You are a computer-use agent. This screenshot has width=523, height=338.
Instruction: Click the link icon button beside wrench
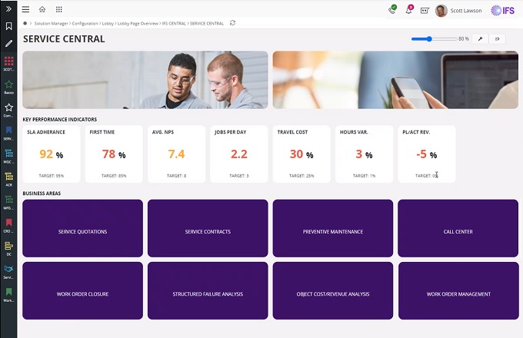pos(497,39)
